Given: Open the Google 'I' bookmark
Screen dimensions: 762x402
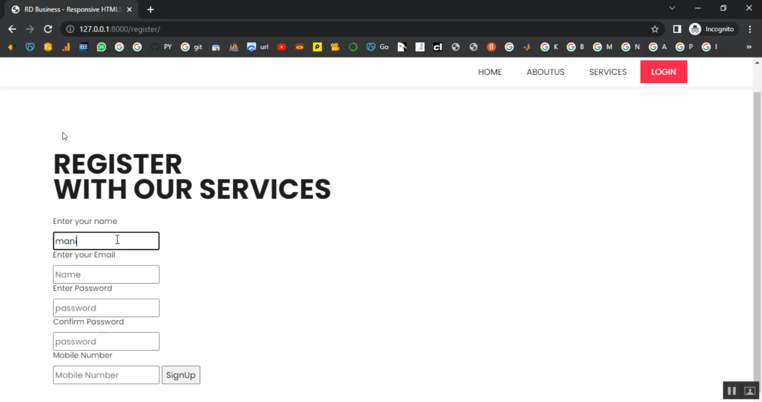Looking at the screenshot, I should pos(710,47).
